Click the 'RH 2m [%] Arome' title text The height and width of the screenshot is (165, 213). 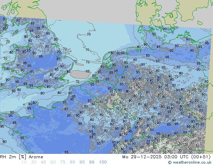click(x=22, y=157)
